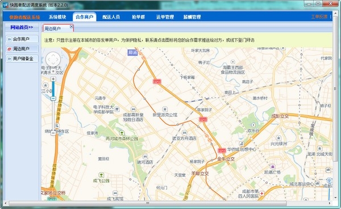Click the 犀浦 metro station icon
The image size is (341, 209).
(132, 53)
